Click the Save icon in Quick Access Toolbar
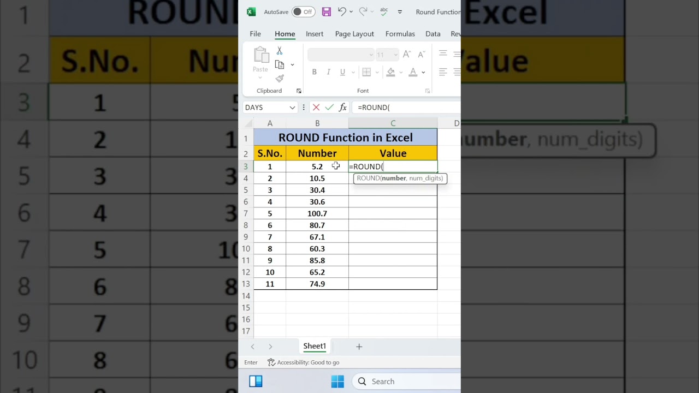 pyautogui.click(x=326, y=11)
